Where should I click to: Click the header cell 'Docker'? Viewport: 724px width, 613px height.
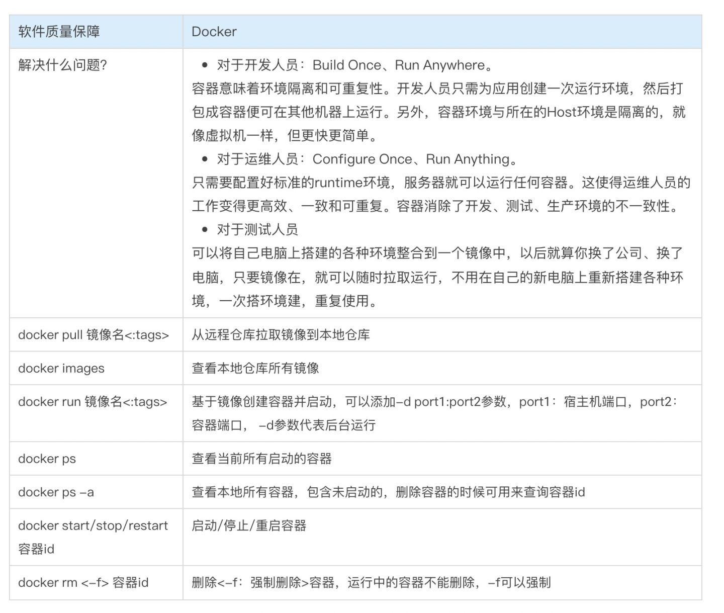(x=442, y=31)
